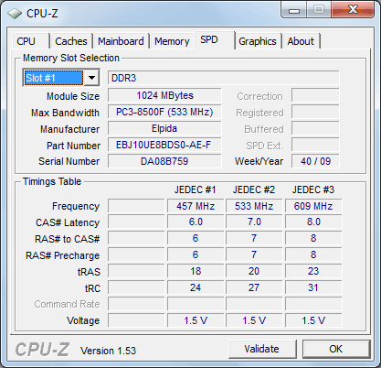Click the PC3-8500F (533 MHz) bandwidth value

tap(164, 112)
